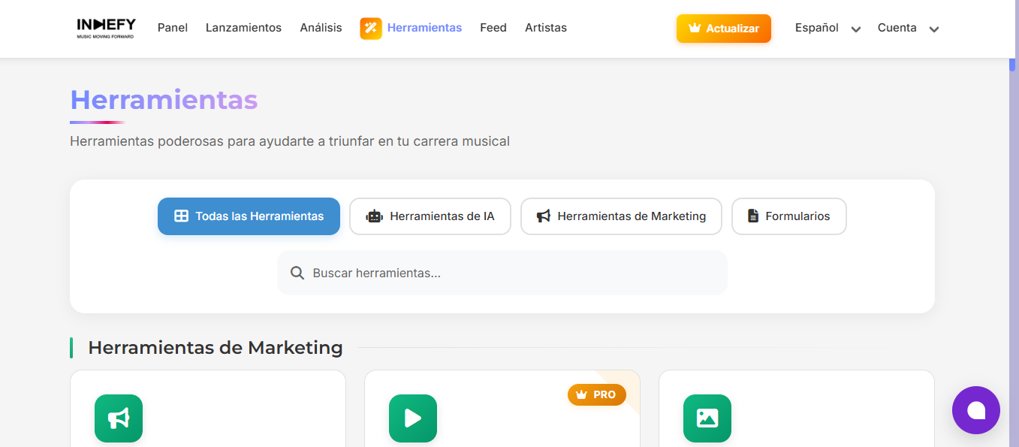Expand the Cuenta account dropdown
The image size is (1019, 447).
coord(908,29)
